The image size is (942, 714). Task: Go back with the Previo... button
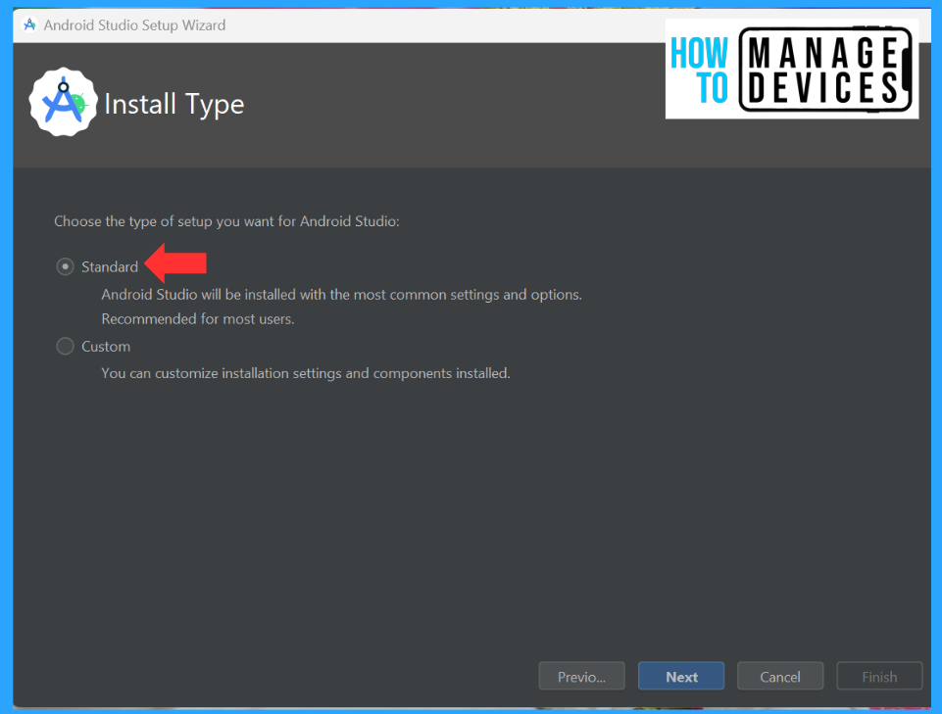click(581, 676)
